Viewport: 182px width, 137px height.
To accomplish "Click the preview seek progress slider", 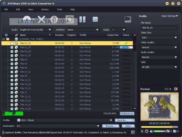I will [x=159, y=127].
